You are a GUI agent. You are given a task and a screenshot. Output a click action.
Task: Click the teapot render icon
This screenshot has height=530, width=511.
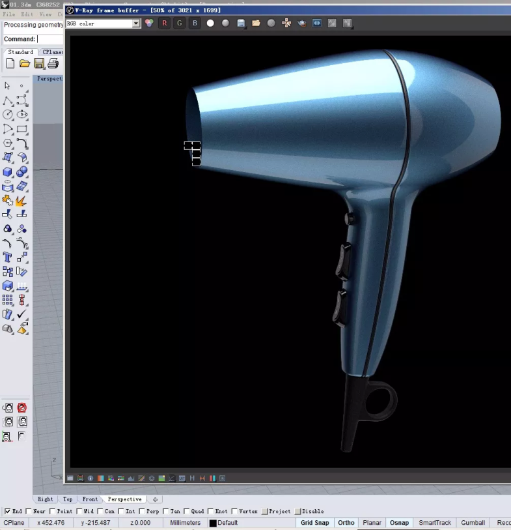(302, 23)
